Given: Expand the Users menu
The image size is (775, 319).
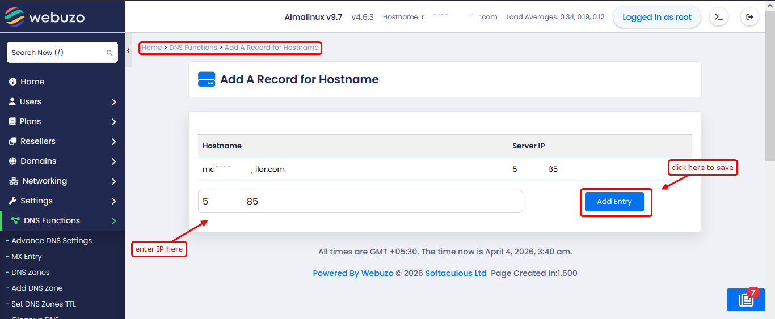Looking at the screenshot, I should tap(113, 102).
